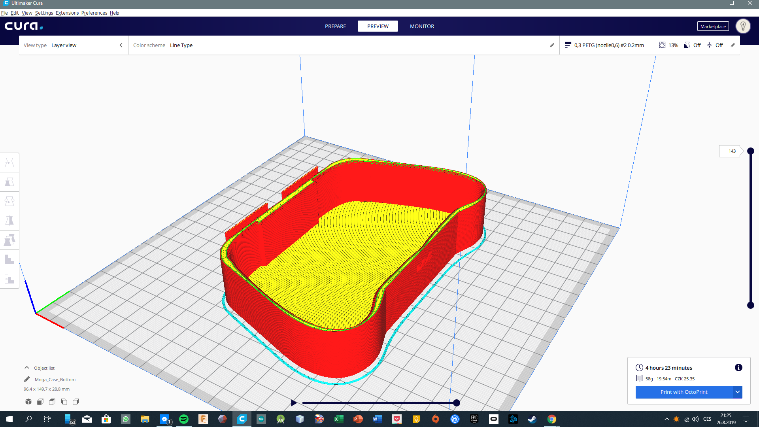Click the bottom grayed-out support tool icon
The height and width of the screenshot is (427, 759).
pyautogui.click(x=9, y=279)
